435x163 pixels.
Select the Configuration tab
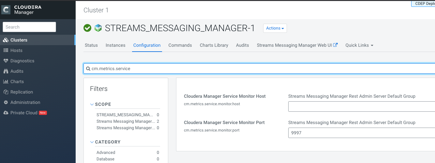click(x=147, y=45)
